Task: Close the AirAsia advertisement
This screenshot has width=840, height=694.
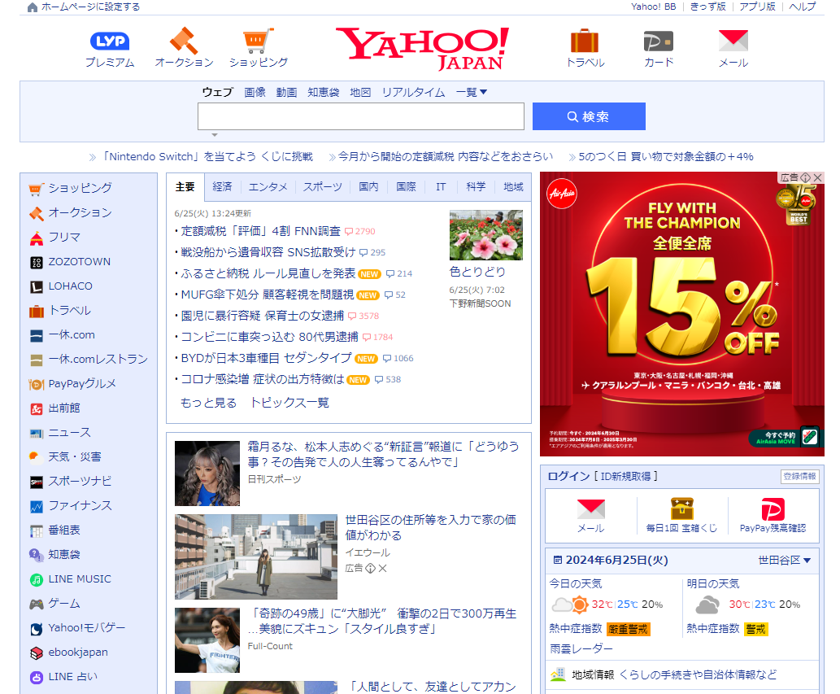Action: pos(817,177)
